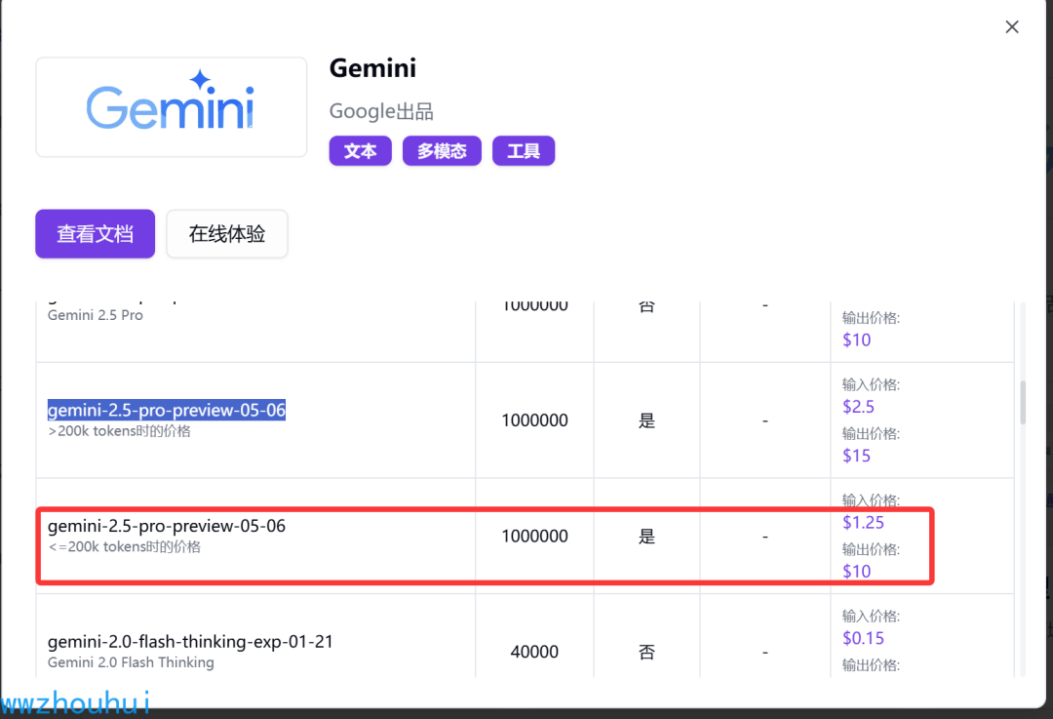
Task: Click 是 in the >200k tokens row
Action: (646, 420)
